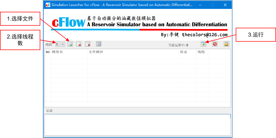Stop the simulation using the red stop icon

point(215,44)
